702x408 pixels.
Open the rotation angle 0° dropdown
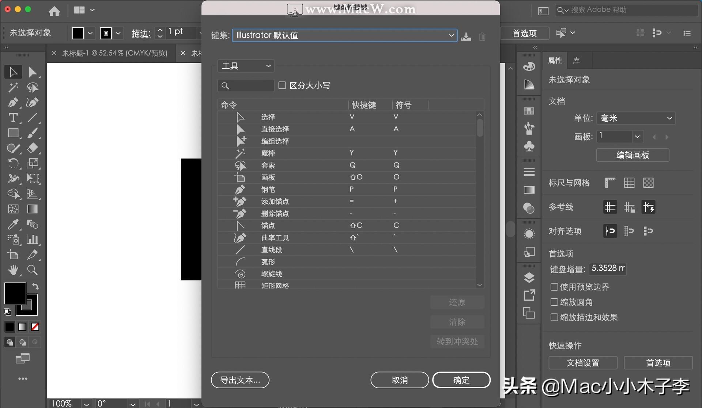pos(133,404)
